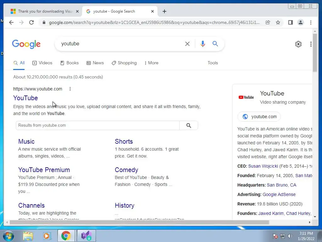Click the Google logo
The width and height of the screenshot is (322, 242).
(26, 44)
